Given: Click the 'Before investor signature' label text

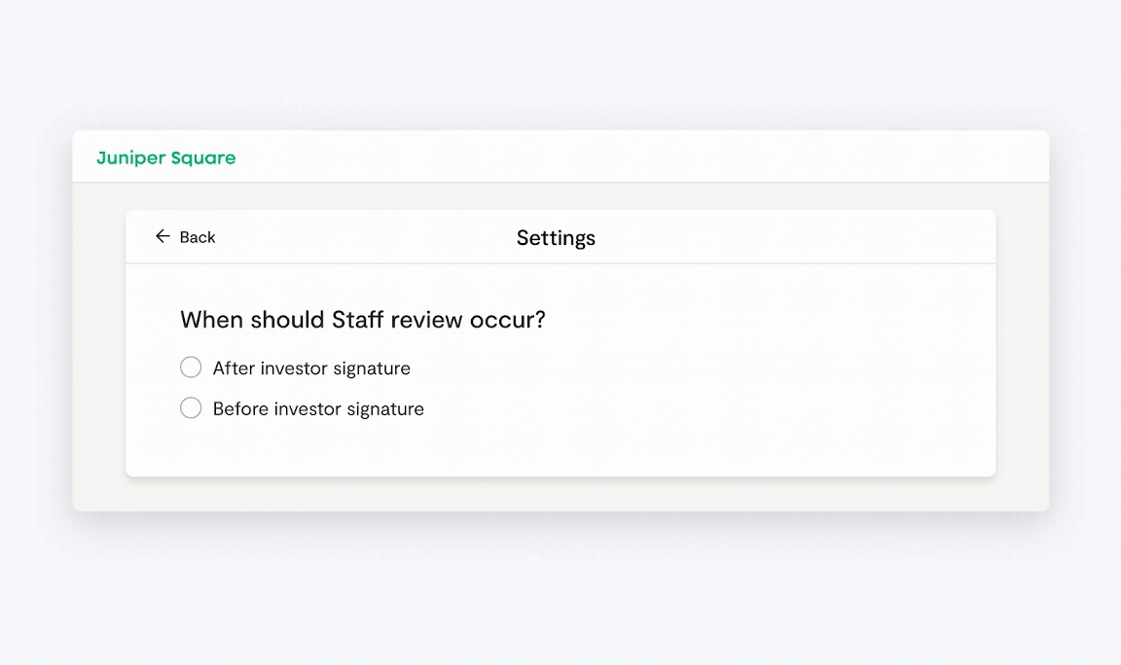Looking at the screenshot, I should (319, 408).
